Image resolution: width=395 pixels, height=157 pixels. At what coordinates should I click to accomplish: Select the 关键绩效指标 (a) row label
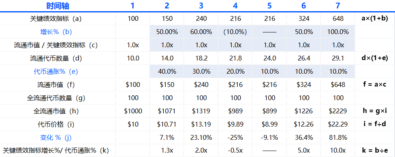click(x=56, y=19)
